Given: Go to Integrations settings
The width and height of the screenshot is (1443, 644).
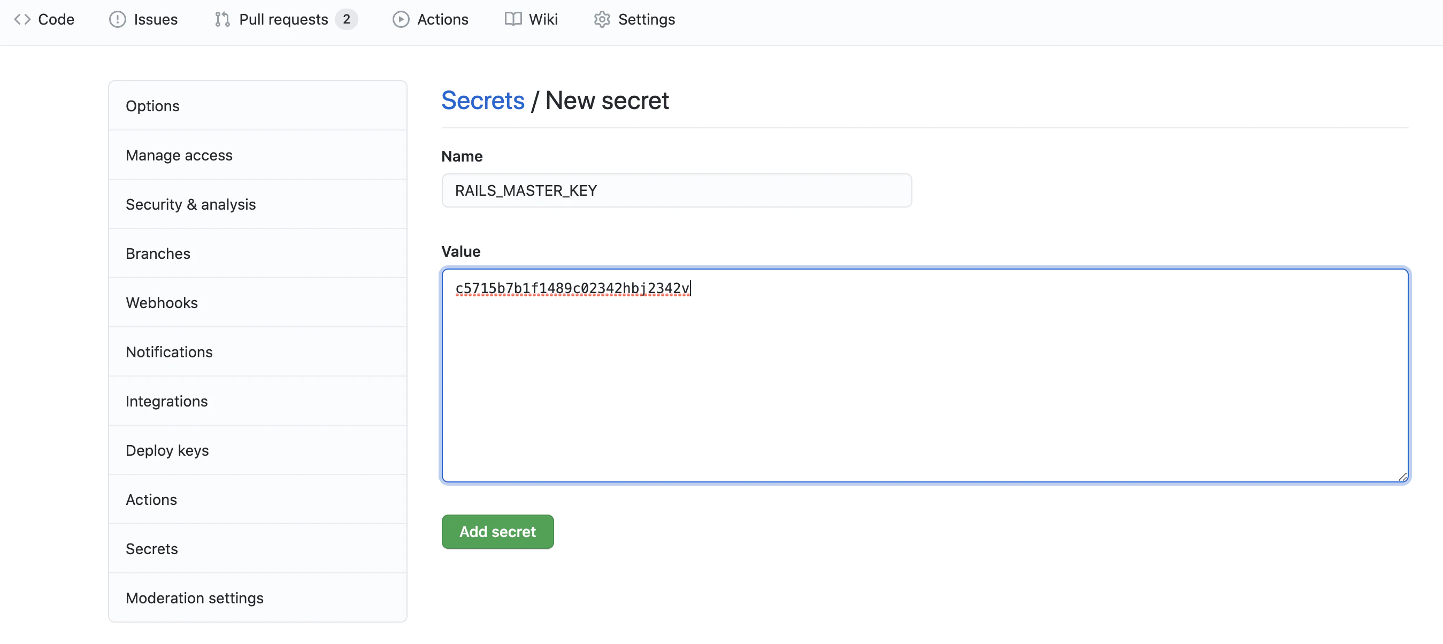Looking at the screenshot, I should tap(258, 402).
